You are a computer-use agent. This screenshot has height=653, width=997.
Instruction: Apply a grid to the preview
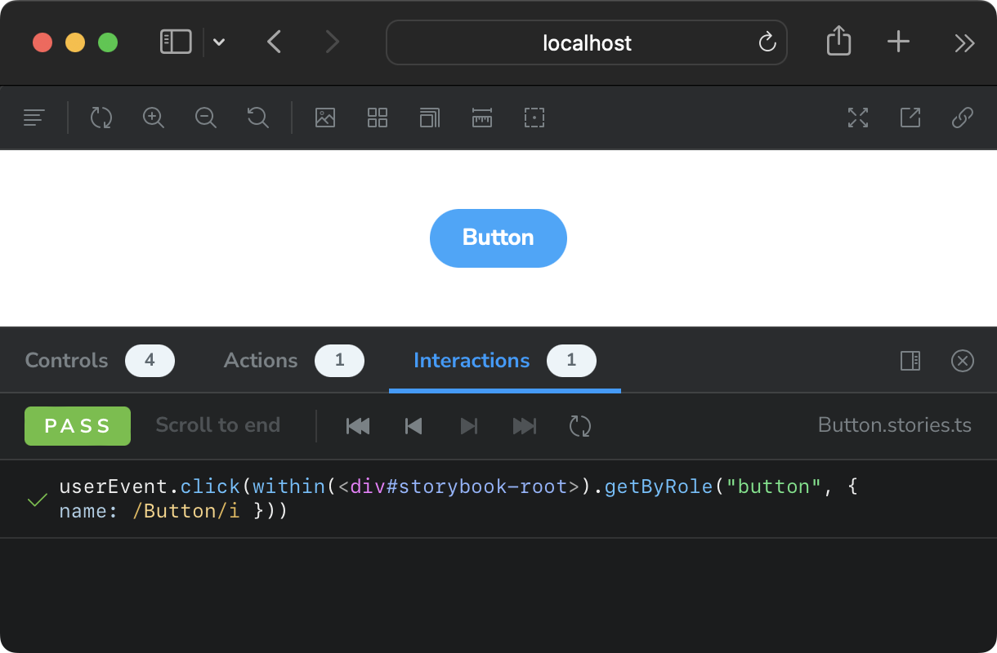[377, 118]
